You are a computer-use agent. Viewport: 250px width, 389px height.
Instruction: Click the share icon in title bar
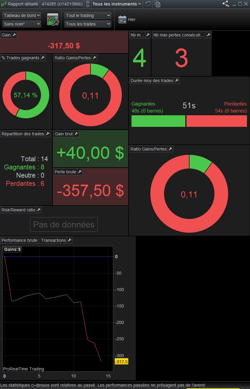click(x=226, y=4)
